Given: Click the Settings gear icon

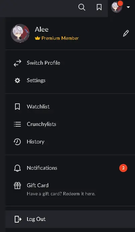Looking at the screenshot, I should 17,80.
